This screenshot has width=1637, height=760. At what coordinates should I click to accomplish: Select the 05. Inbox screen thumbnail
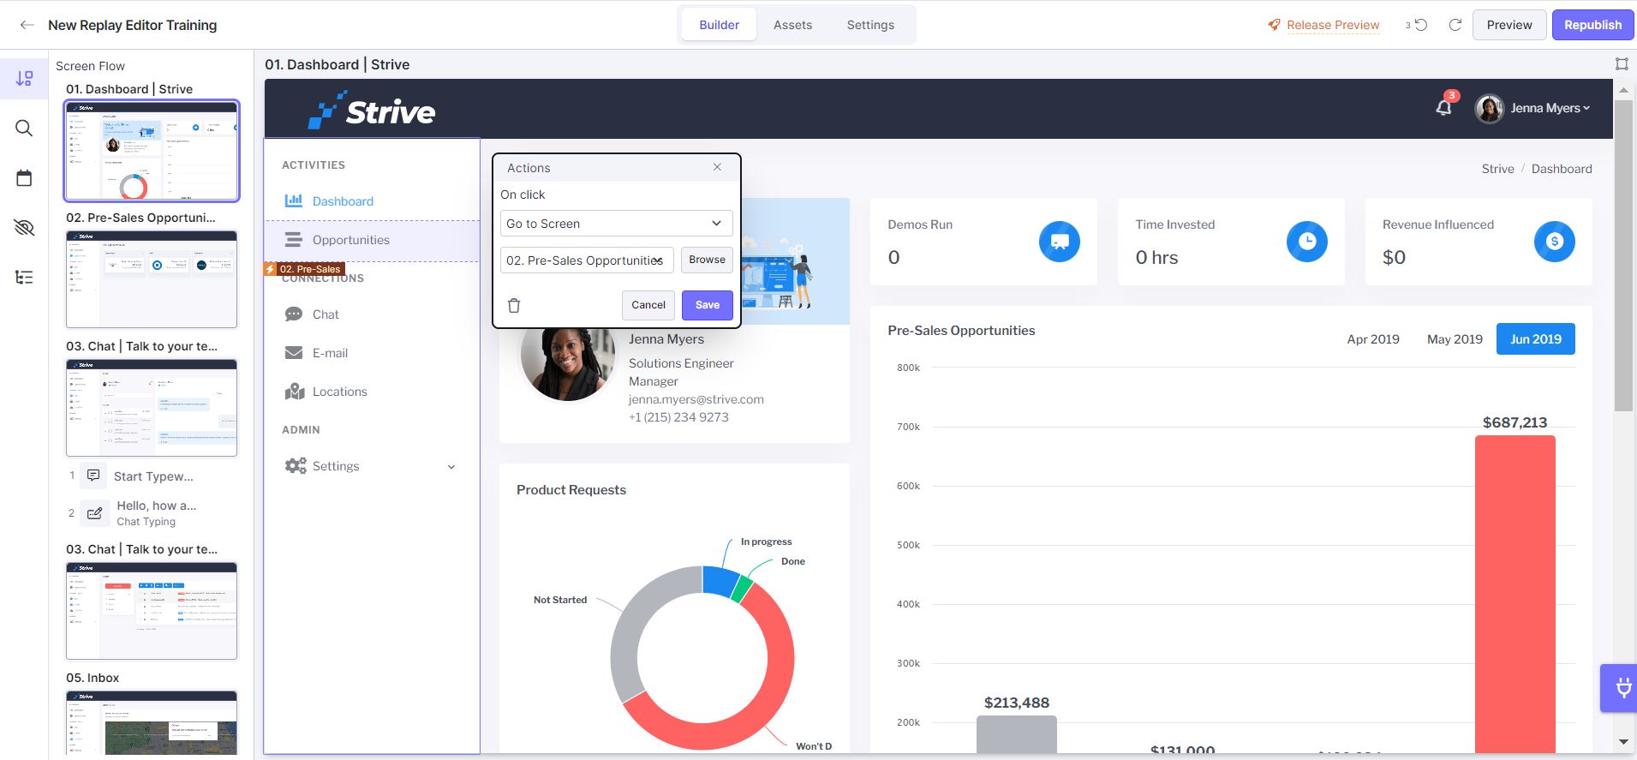pyautogui.click(x=152, y=723)
